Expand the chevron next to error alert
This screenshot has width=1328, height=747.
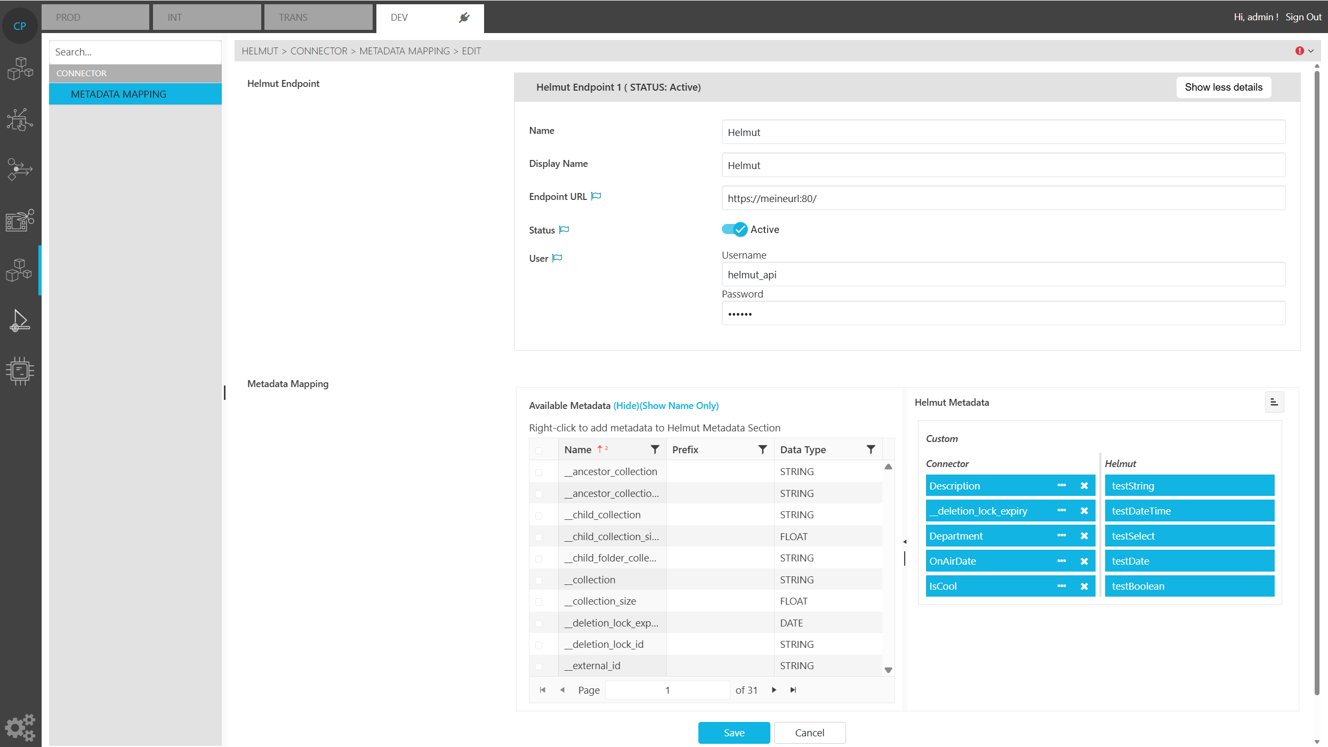1311,51
